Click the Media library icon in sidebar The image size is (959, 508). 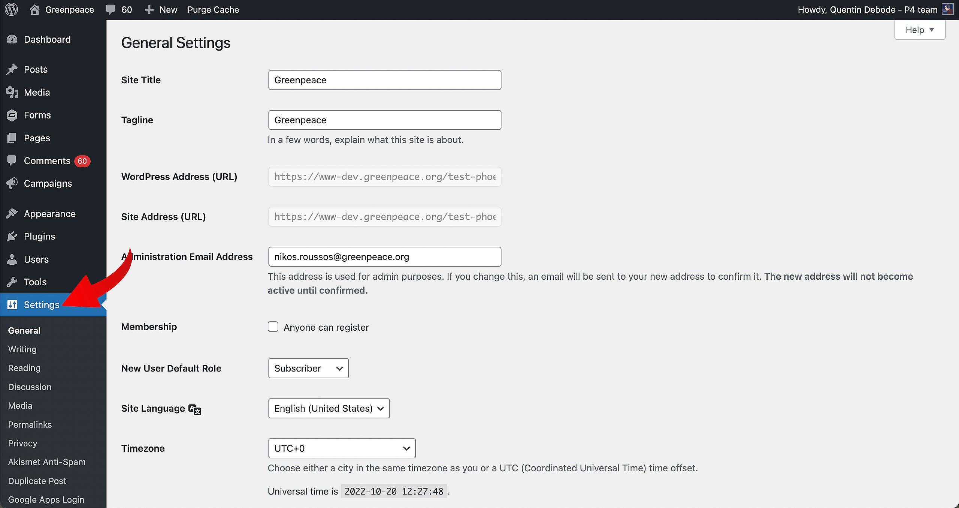tap(12, 92)
